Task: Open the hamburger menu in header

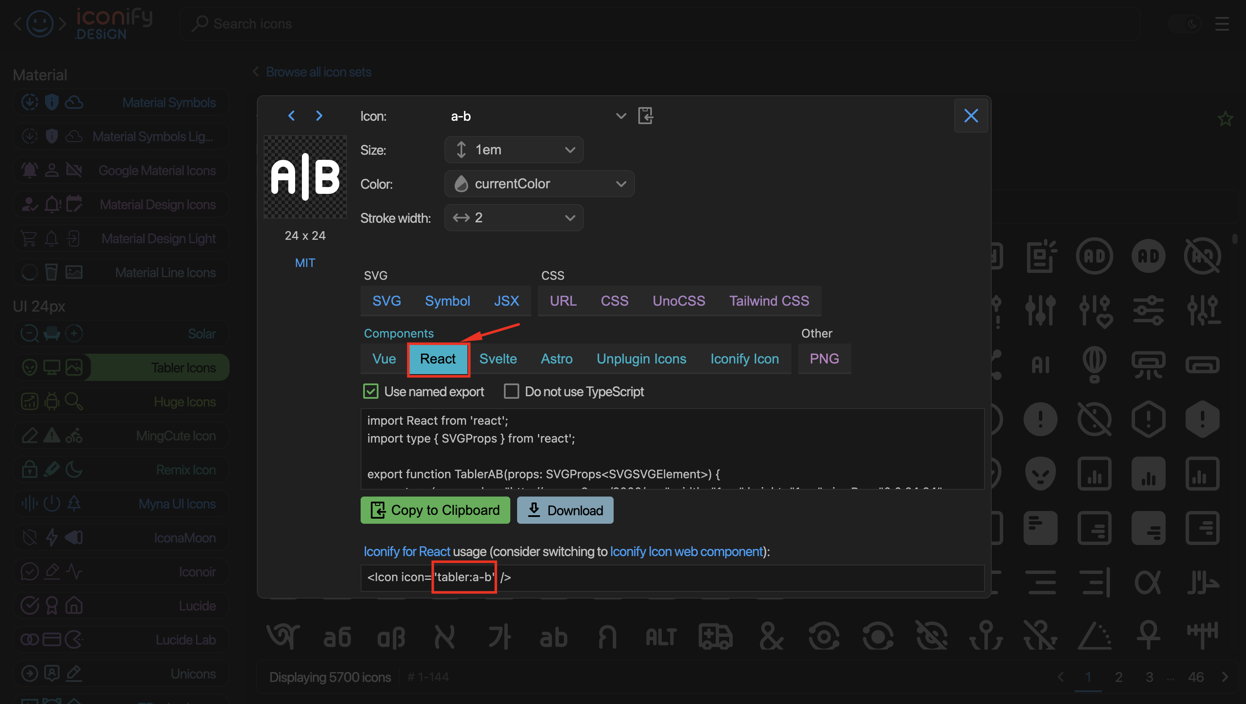Action: [x=1222, y=24]
